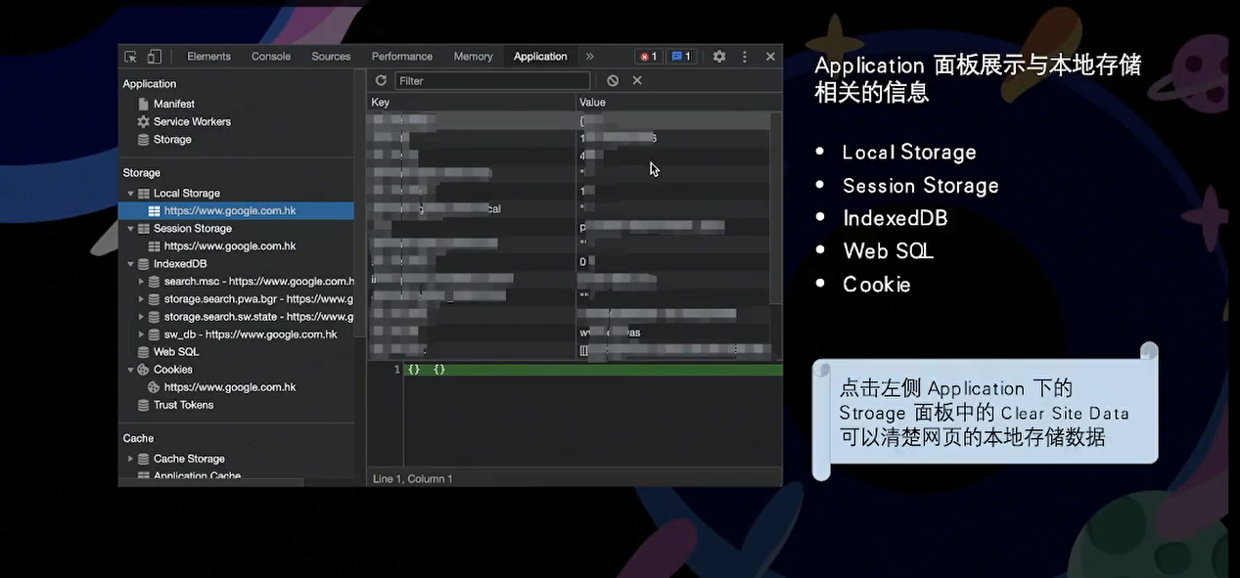This screenshot has width=1240, height=578.
Task: Click in the Filter input field
Action: [x=492, y=80]
